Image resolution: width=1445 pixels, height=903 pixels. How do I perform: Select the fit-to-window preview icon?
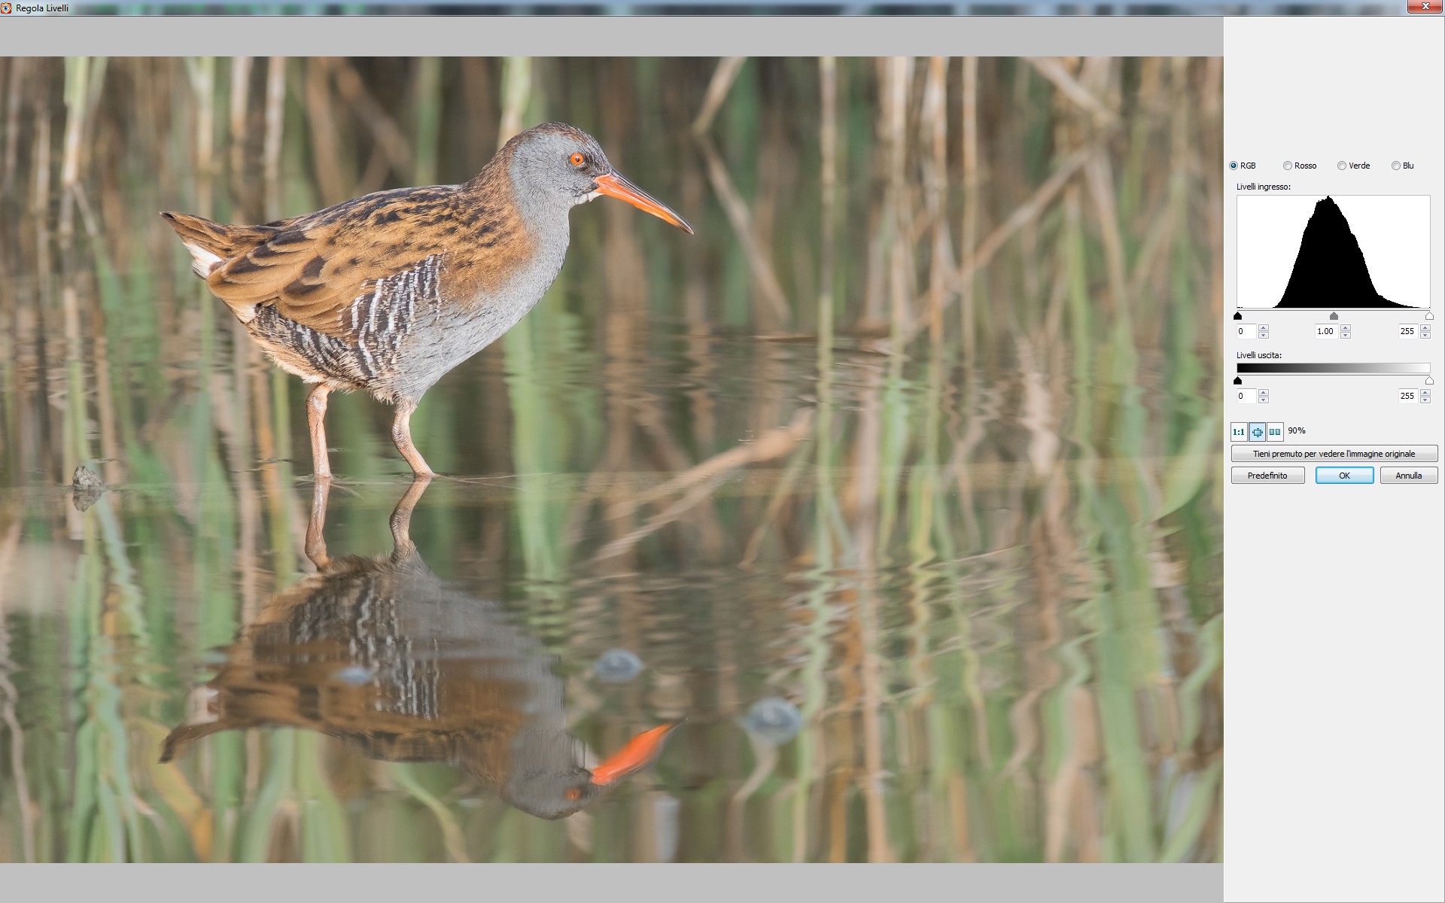[1257, 432]
